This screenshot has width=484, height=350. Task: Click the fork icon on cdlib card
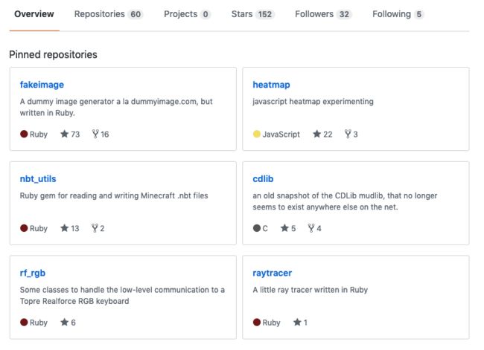tap(311, 228)
